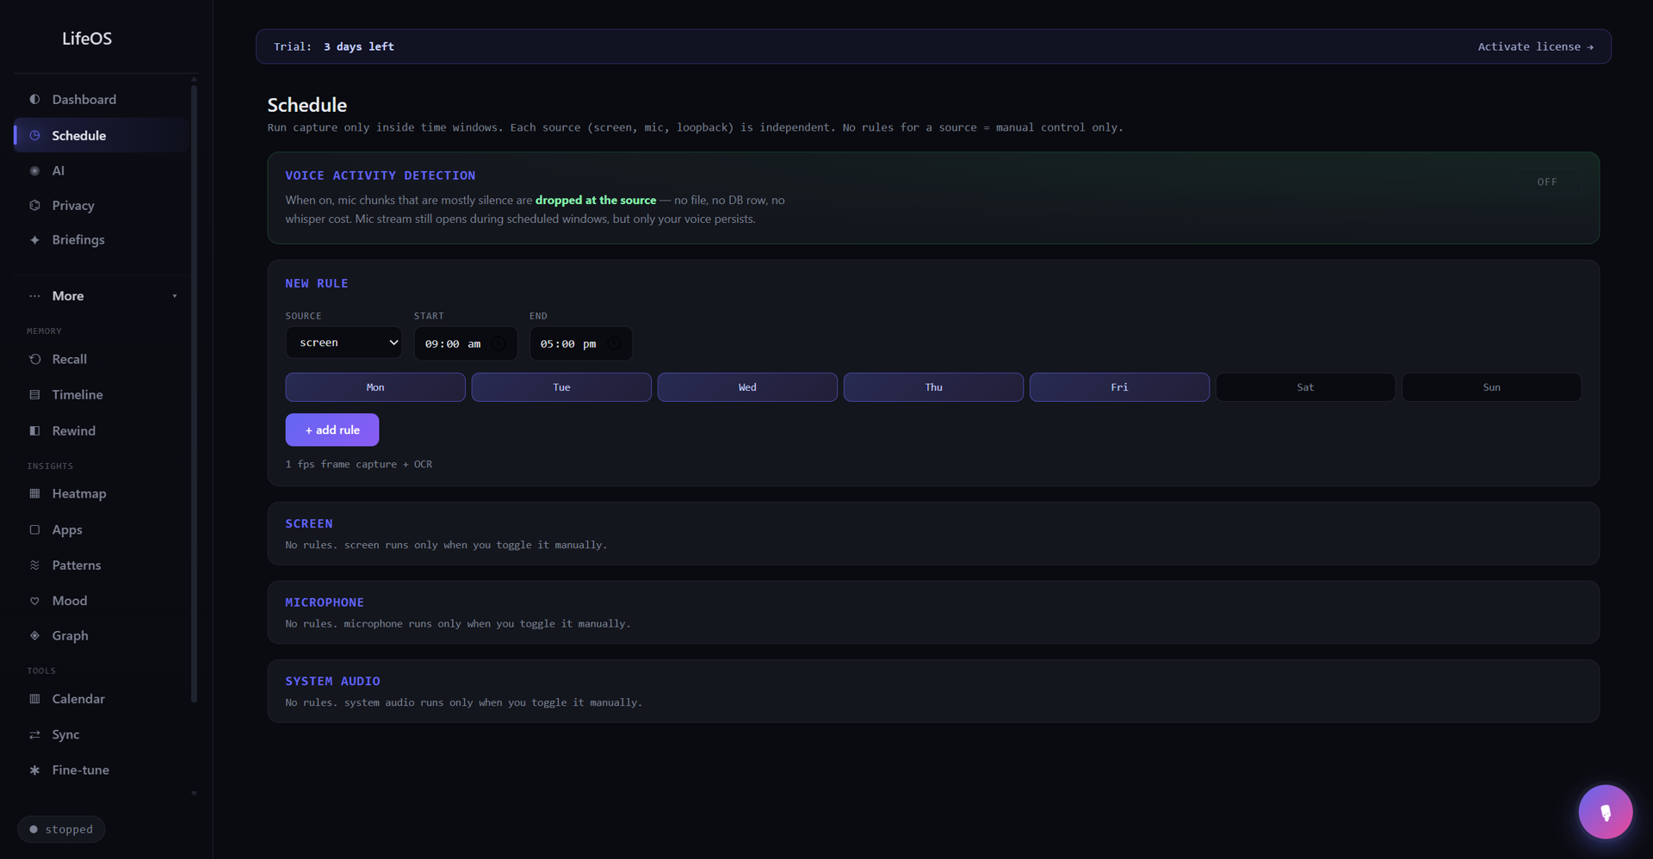Click the Activate license link

click(x=1535, y=46)
